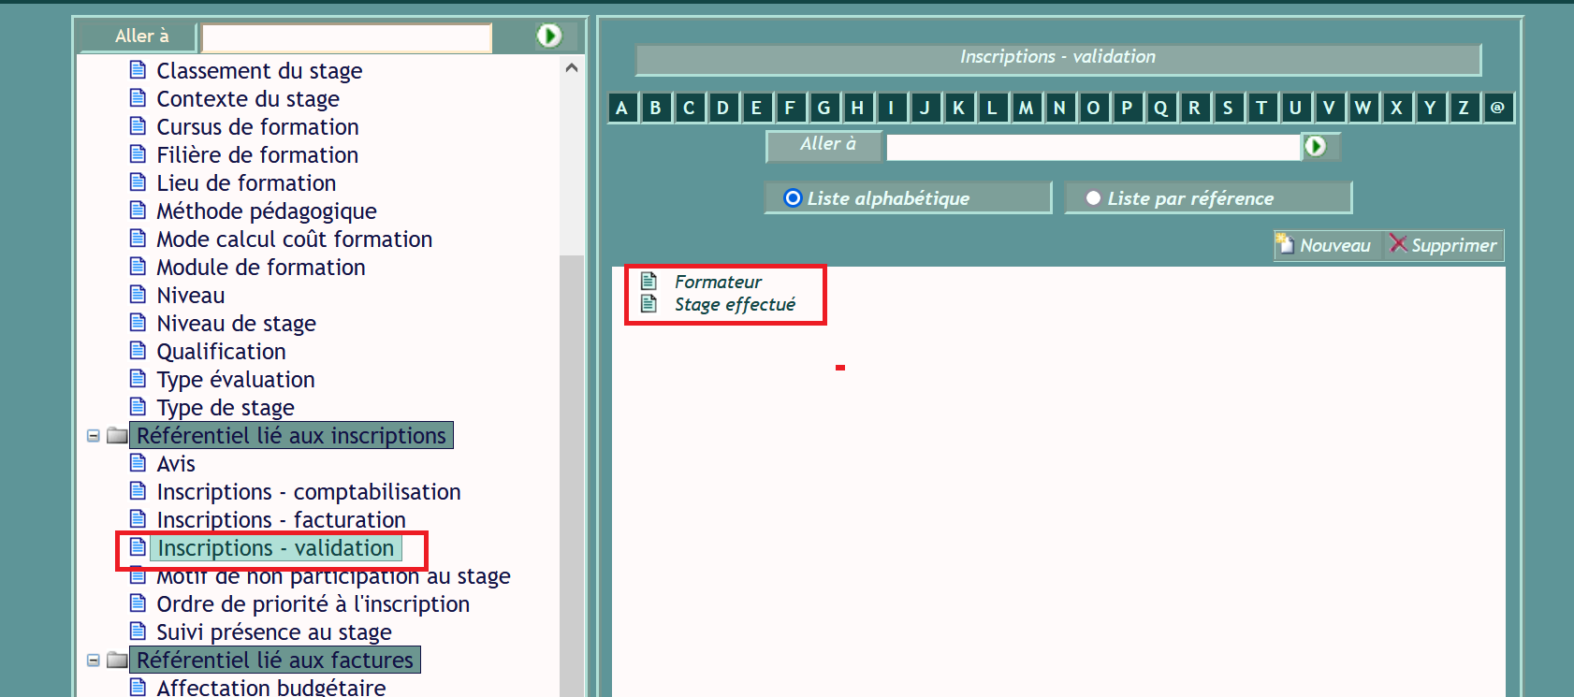Open the Formateur list entry
The width and height of the screenshot is (1574, 697).
[718, 282]
